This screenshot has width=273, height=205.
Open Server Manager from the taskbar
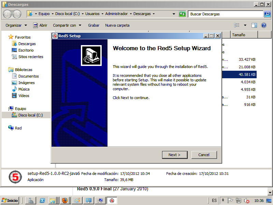point(31,201)
